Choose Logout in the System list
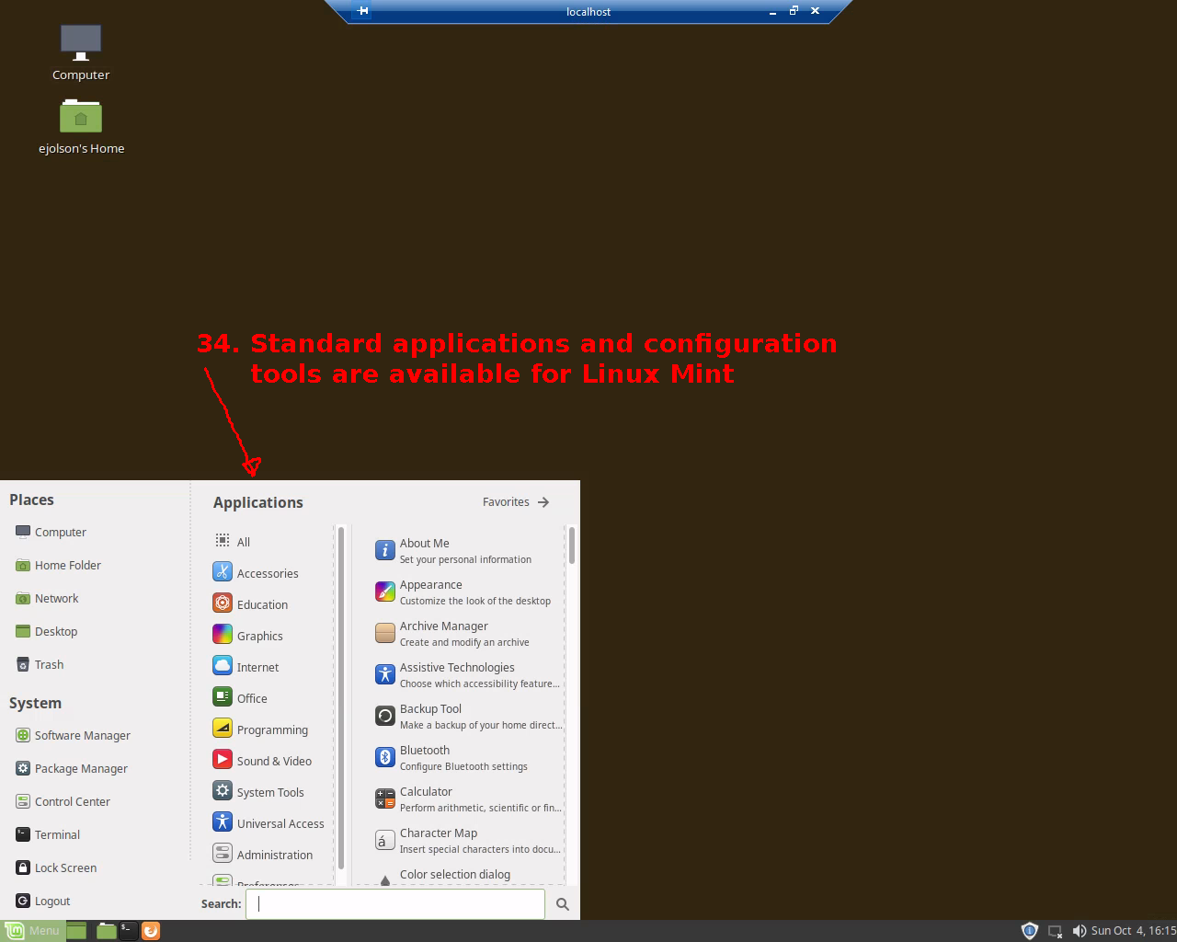Screen dimensions: 1177x942 click(43, 901)
